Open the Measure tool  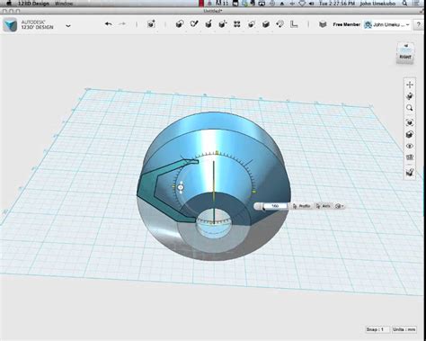click(x=294, y=24)
